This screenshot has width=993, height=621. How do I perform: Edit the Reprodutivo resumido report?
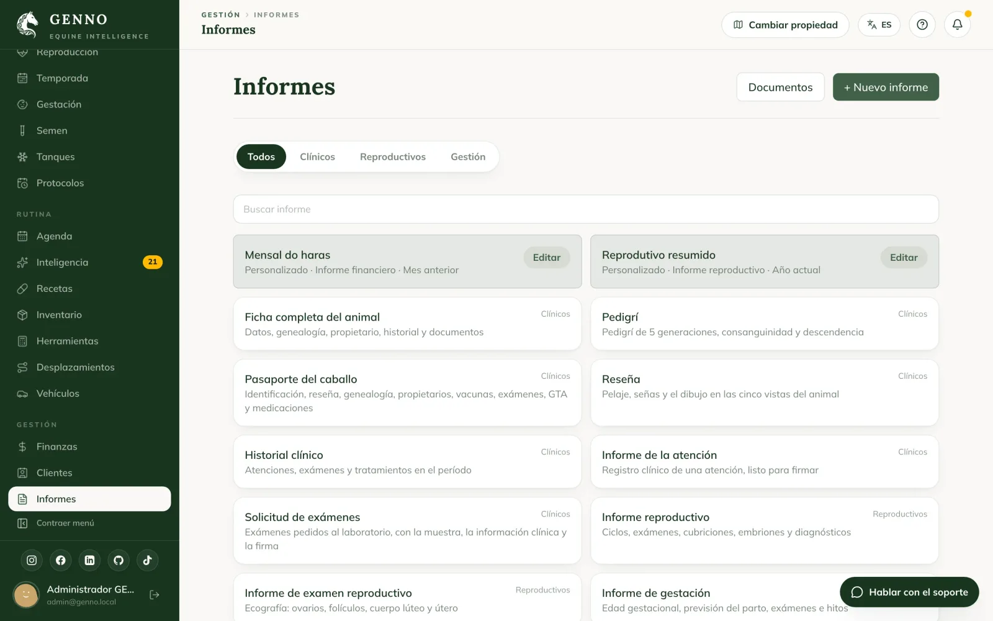pyautogui.click(x=904, y=257)
